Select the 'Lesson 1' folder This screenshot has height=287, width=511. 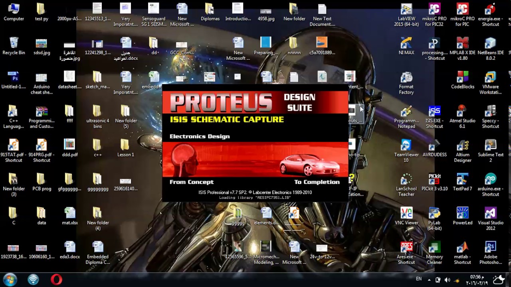click(126, 148)
